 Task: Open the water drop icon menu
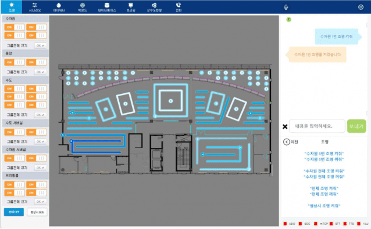[59, 7]
